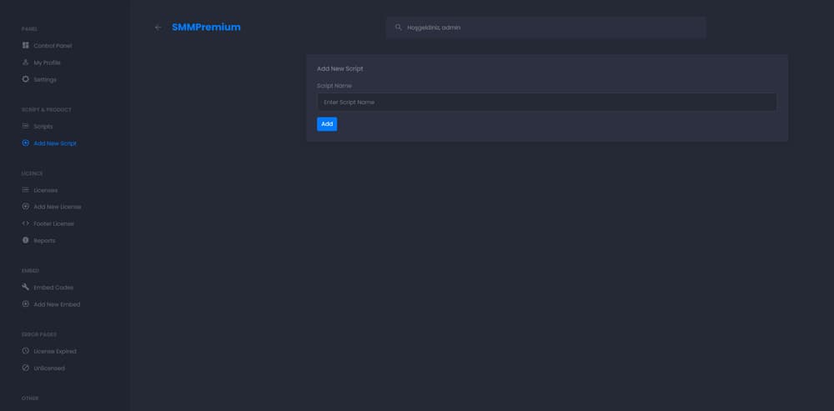Click the SMMPremium logo title
Image resolution: width=834 pixels, height=411 pixels.
[x=206, y=28]
